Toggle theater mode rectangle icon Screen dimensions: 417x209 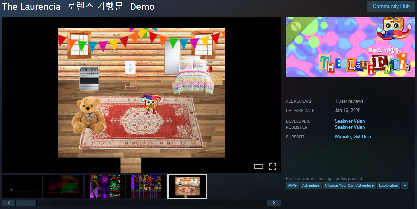(x=259, y=167)
